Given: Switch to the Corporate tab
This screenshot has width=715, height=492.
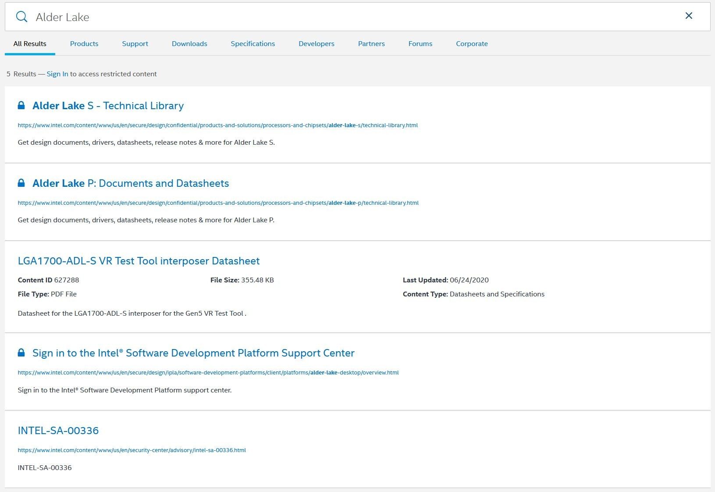Looking at the screenshot, I should [472, 44].
